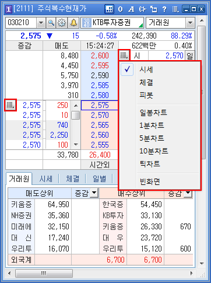Click the execution list scrollbar thumb
The image size is (211, 283).
coord(76,115)
